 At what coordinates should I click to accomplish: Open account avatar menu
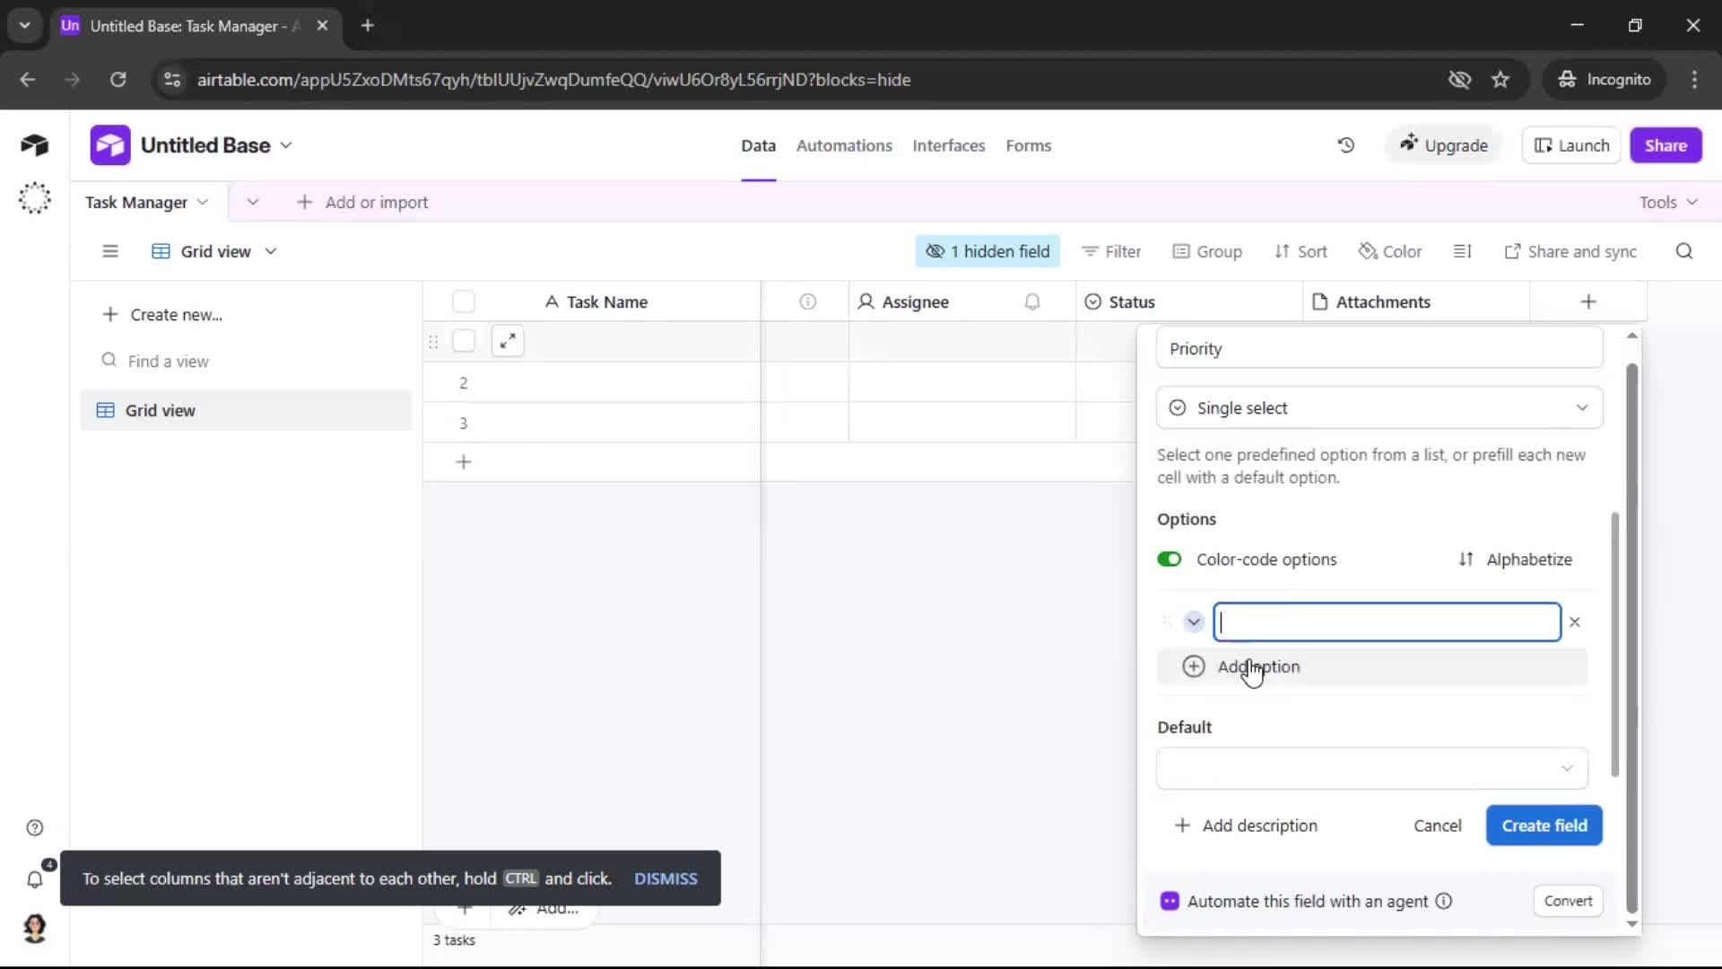[x=34, y=929]
